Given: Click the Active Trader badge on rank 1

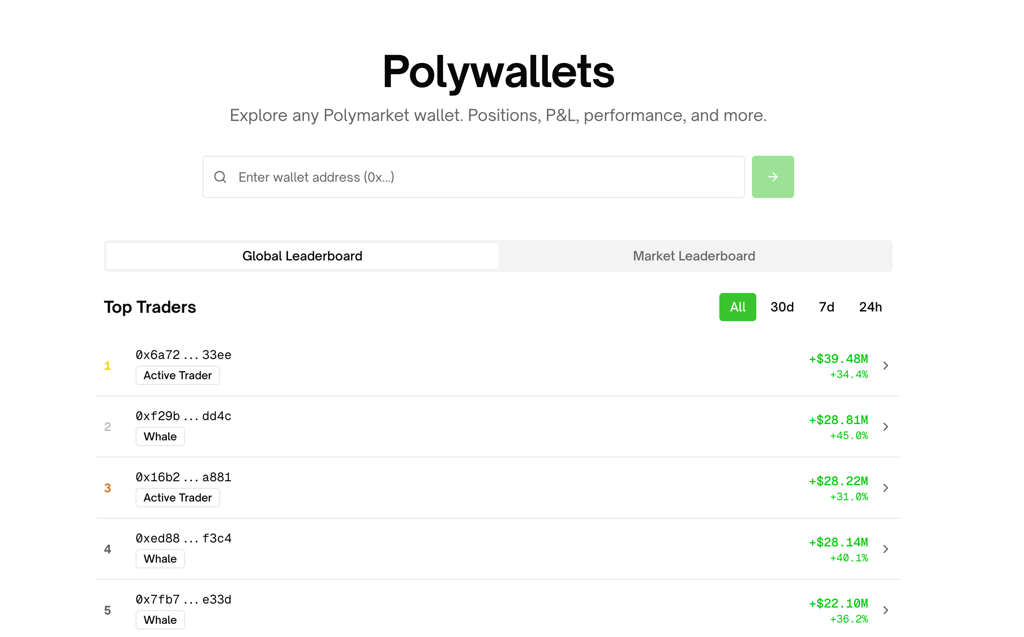Looking at the screenshot, I should (177, 375).
